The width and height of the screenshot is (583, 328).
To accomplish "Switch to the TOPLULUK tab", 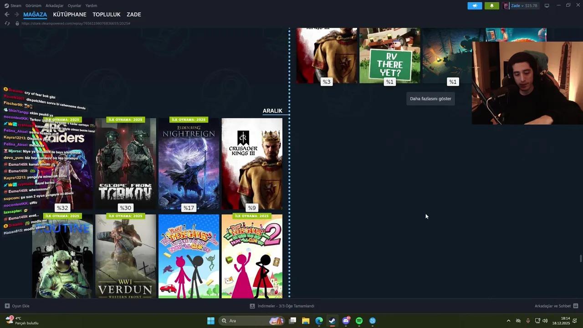I will 107,15.
